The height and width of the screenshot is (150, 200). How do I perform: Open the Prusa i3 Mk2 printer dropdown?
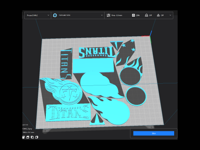[x=37, y=15]
